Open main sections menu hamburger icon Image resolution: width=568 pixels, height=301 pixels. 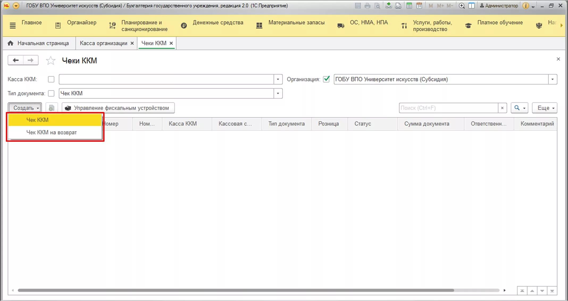[x=12, y=26]
